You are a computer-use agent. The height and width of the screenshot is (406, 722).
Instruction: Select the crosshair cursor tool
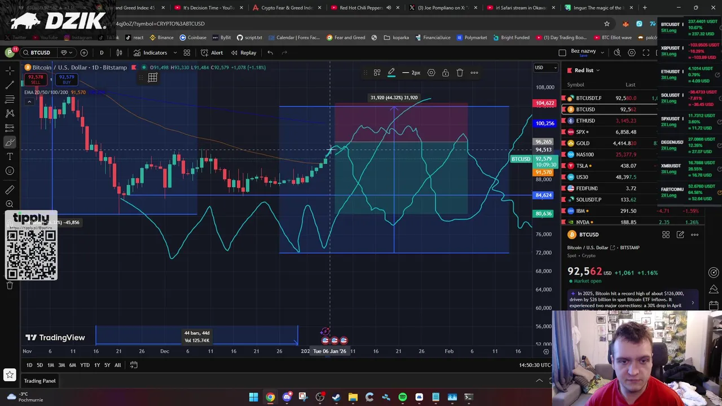(x=10, y=70)
